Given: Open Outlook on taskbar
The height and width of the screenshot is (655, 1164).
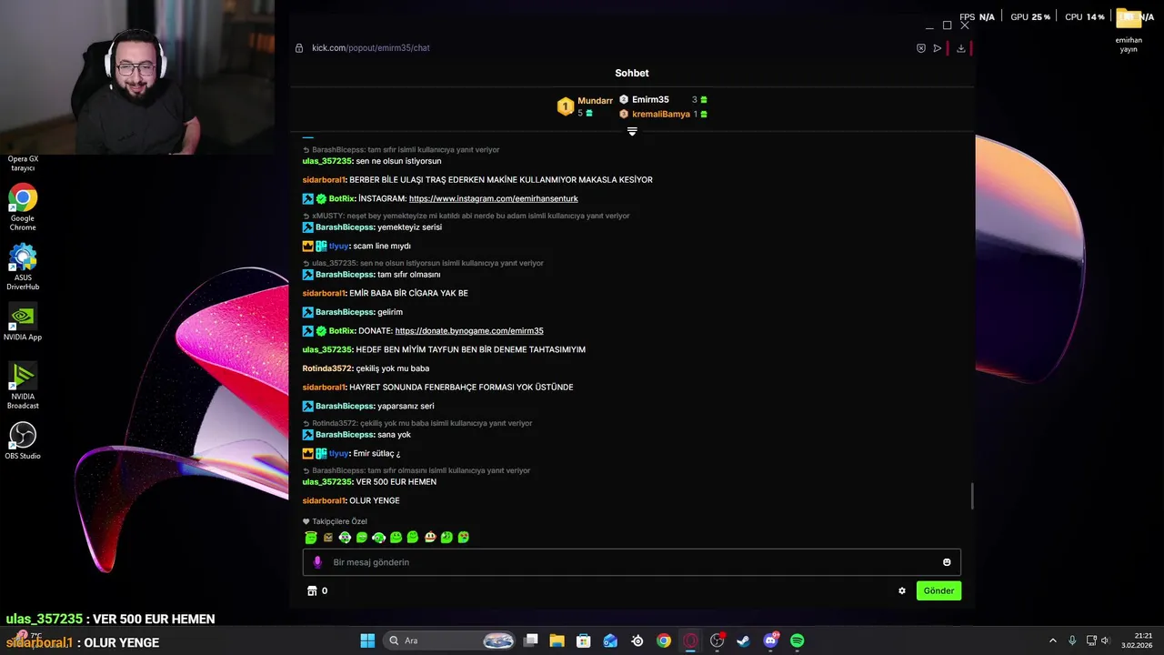Looking at the screenshot, I should point(610,641).
